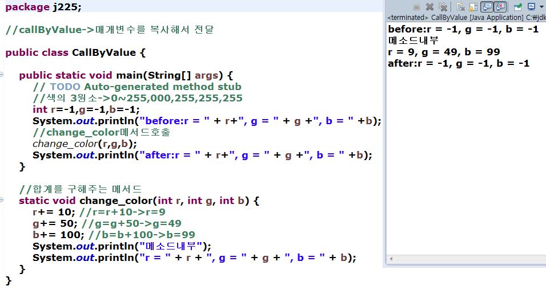Click the 0~255 color elements comment
The image size is (546, 290).
coord(138,98)
